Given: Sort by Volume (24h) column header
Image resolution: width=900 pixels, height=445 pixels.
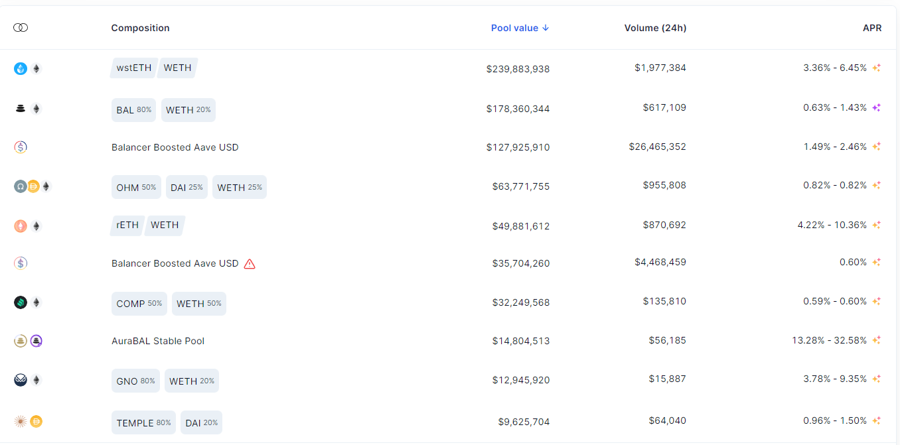Looking at the screenshot, I should click(655, 28).
